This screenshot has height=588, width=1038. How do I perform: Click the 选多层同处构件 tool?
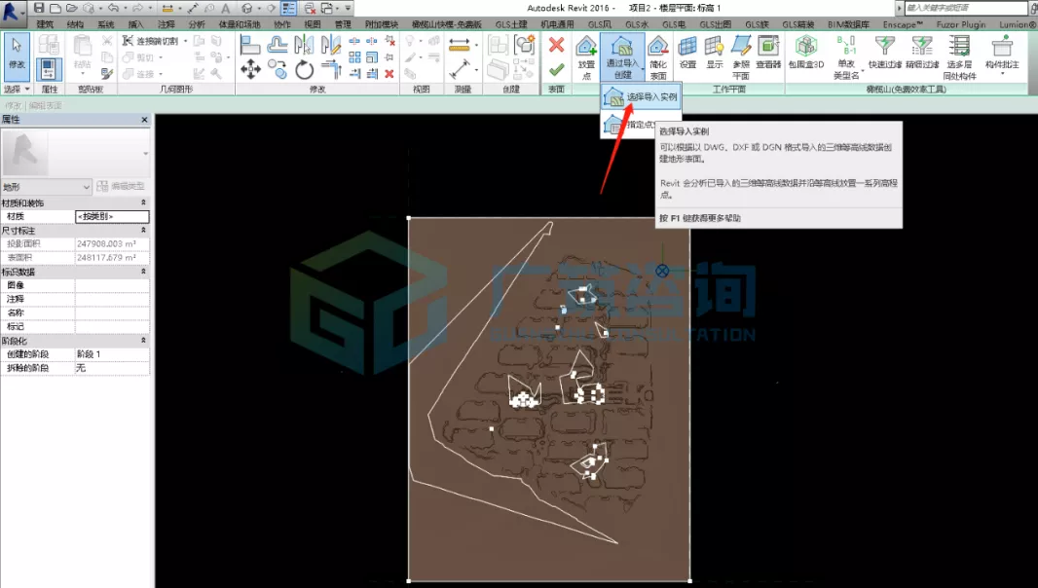[959, 57]
